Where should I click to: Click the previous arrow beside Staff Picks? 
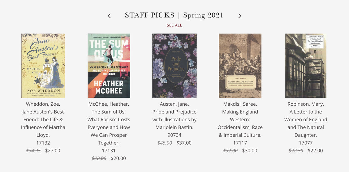click(x=109, y=16)
